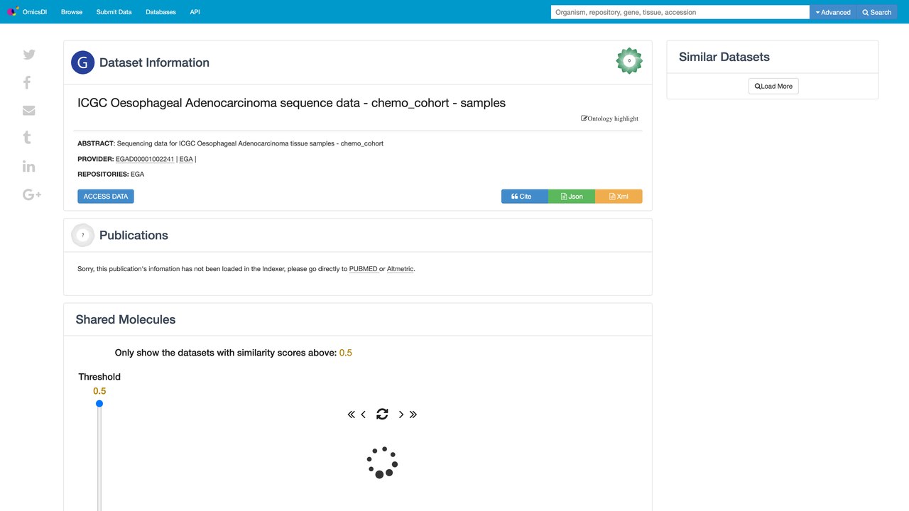The height and width of the screenshot is (511, 909).
Task: Click the green score badge icon
Action: click(629, 61)
